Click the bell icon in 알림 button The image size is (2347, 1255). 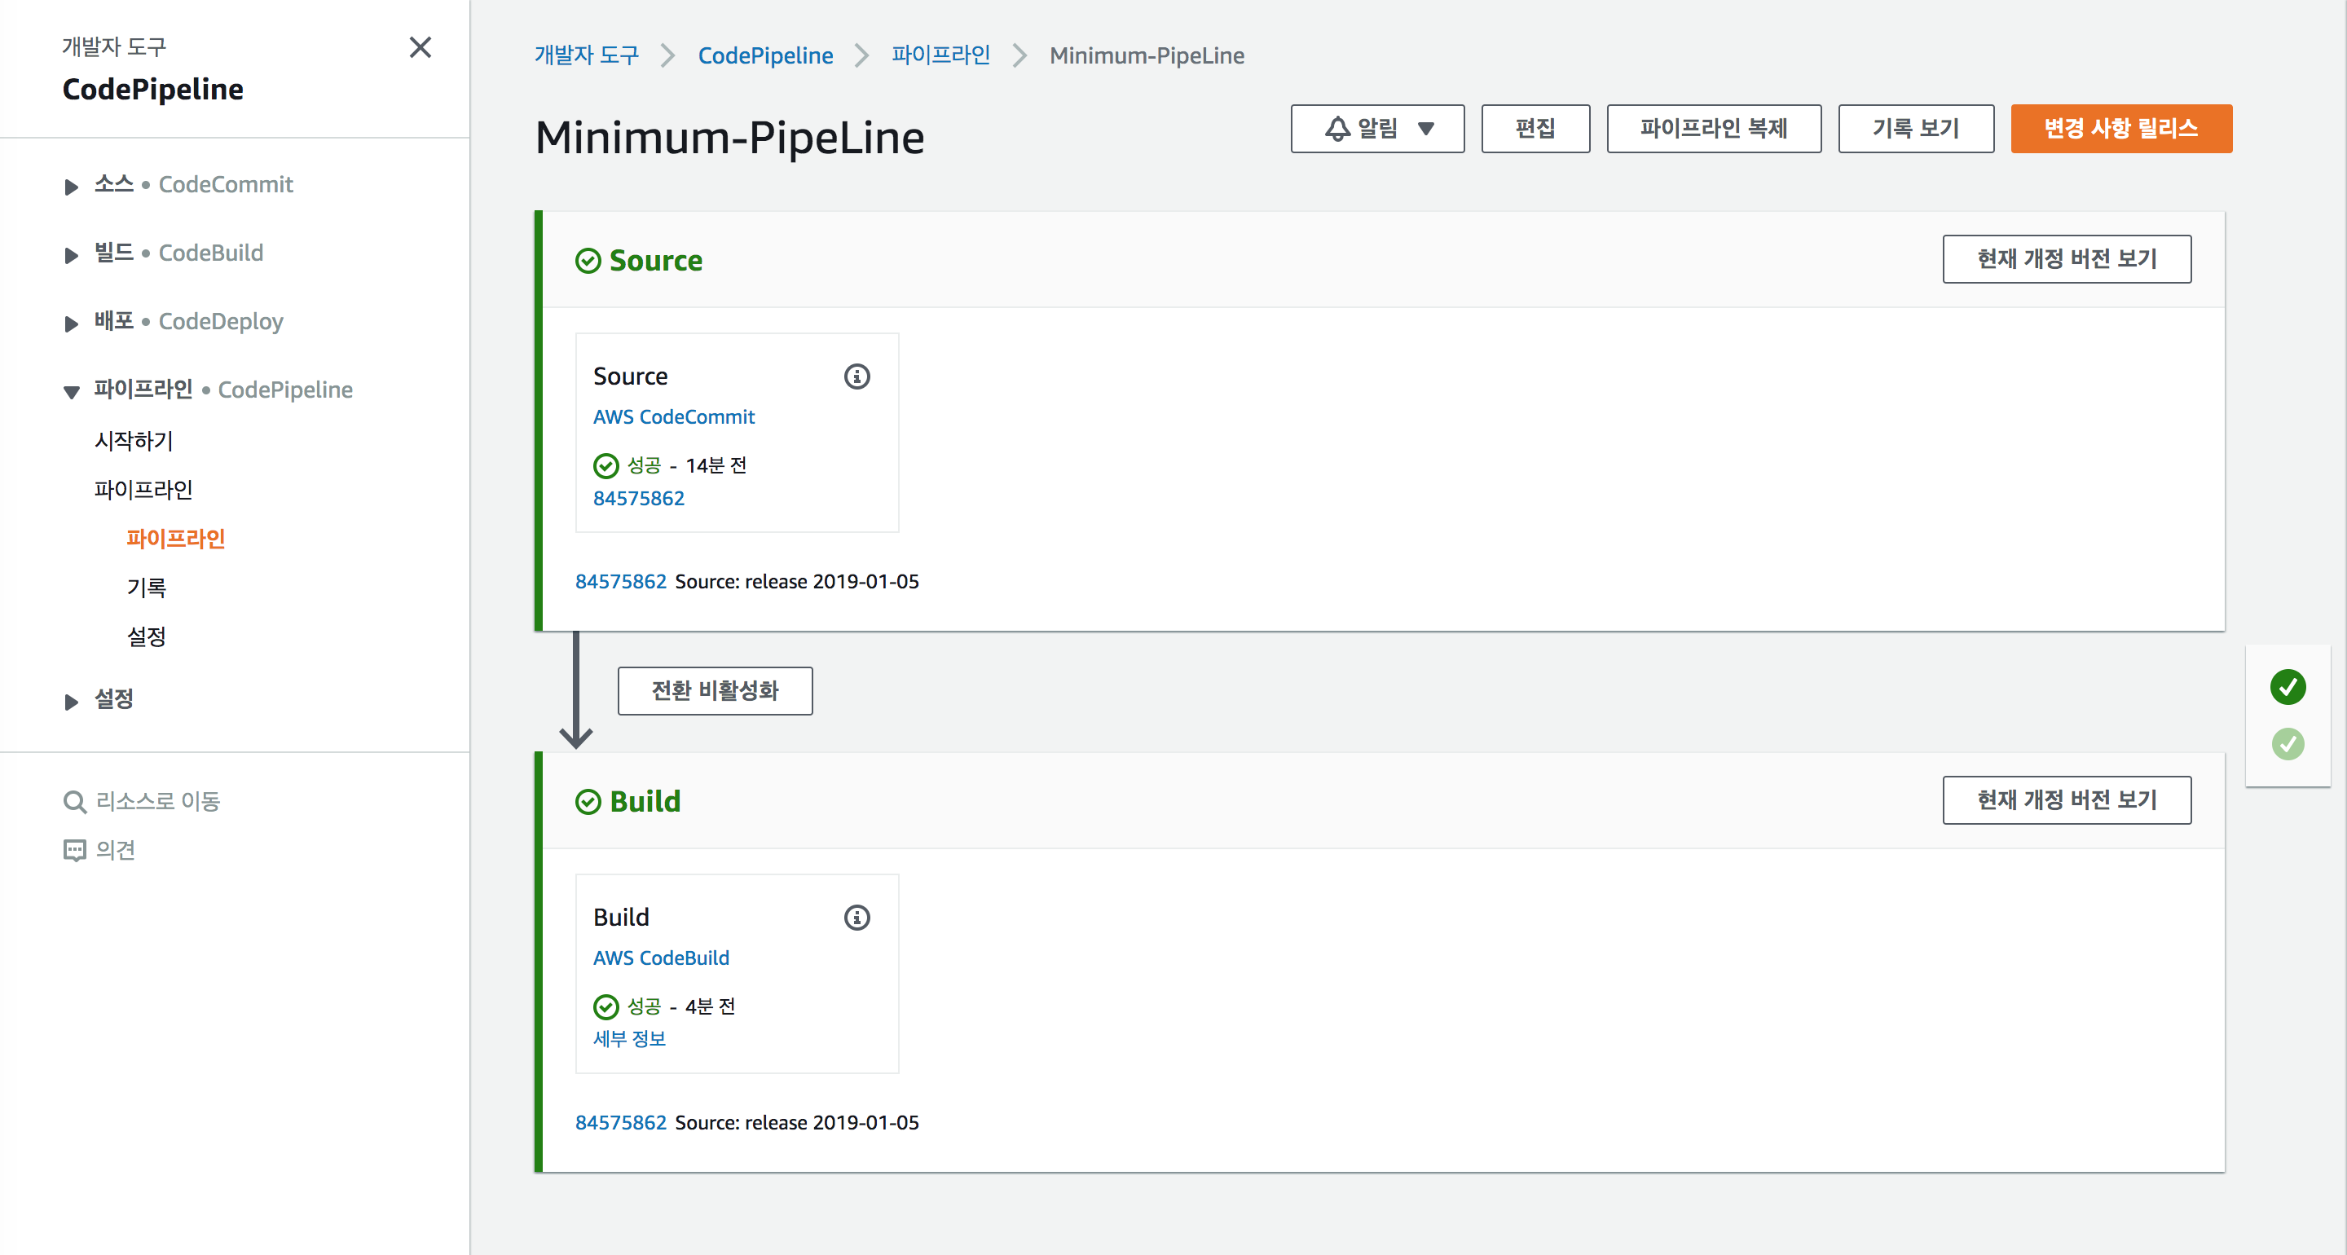coord(1336,129)
